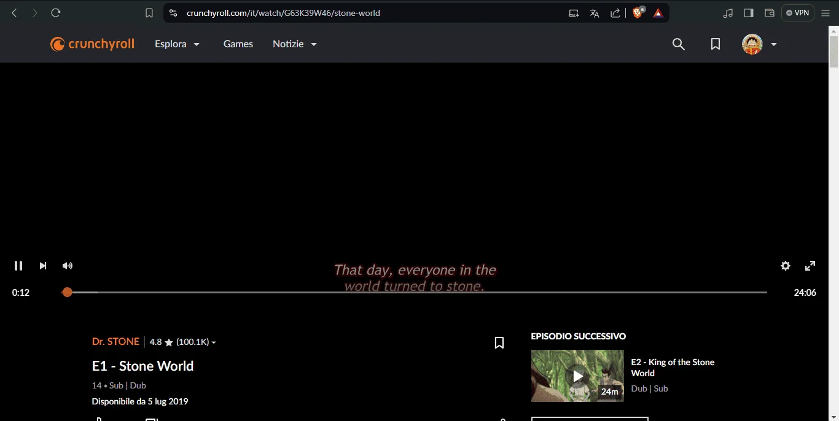Viewport: 839px width, 421px height.
Task: Toggle the browser sidebar panel
Action: (x=749, y=13)
